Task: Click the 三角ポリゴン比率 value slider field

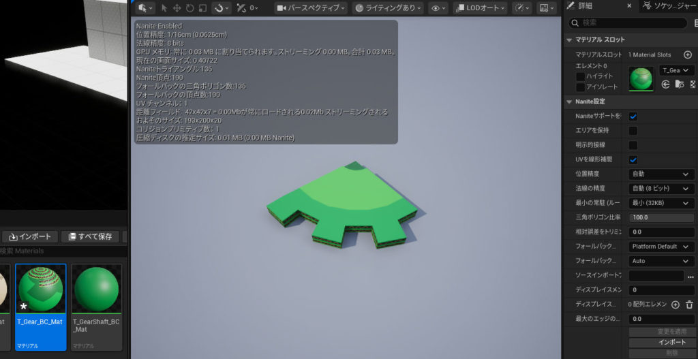Action: pos(661,217)
